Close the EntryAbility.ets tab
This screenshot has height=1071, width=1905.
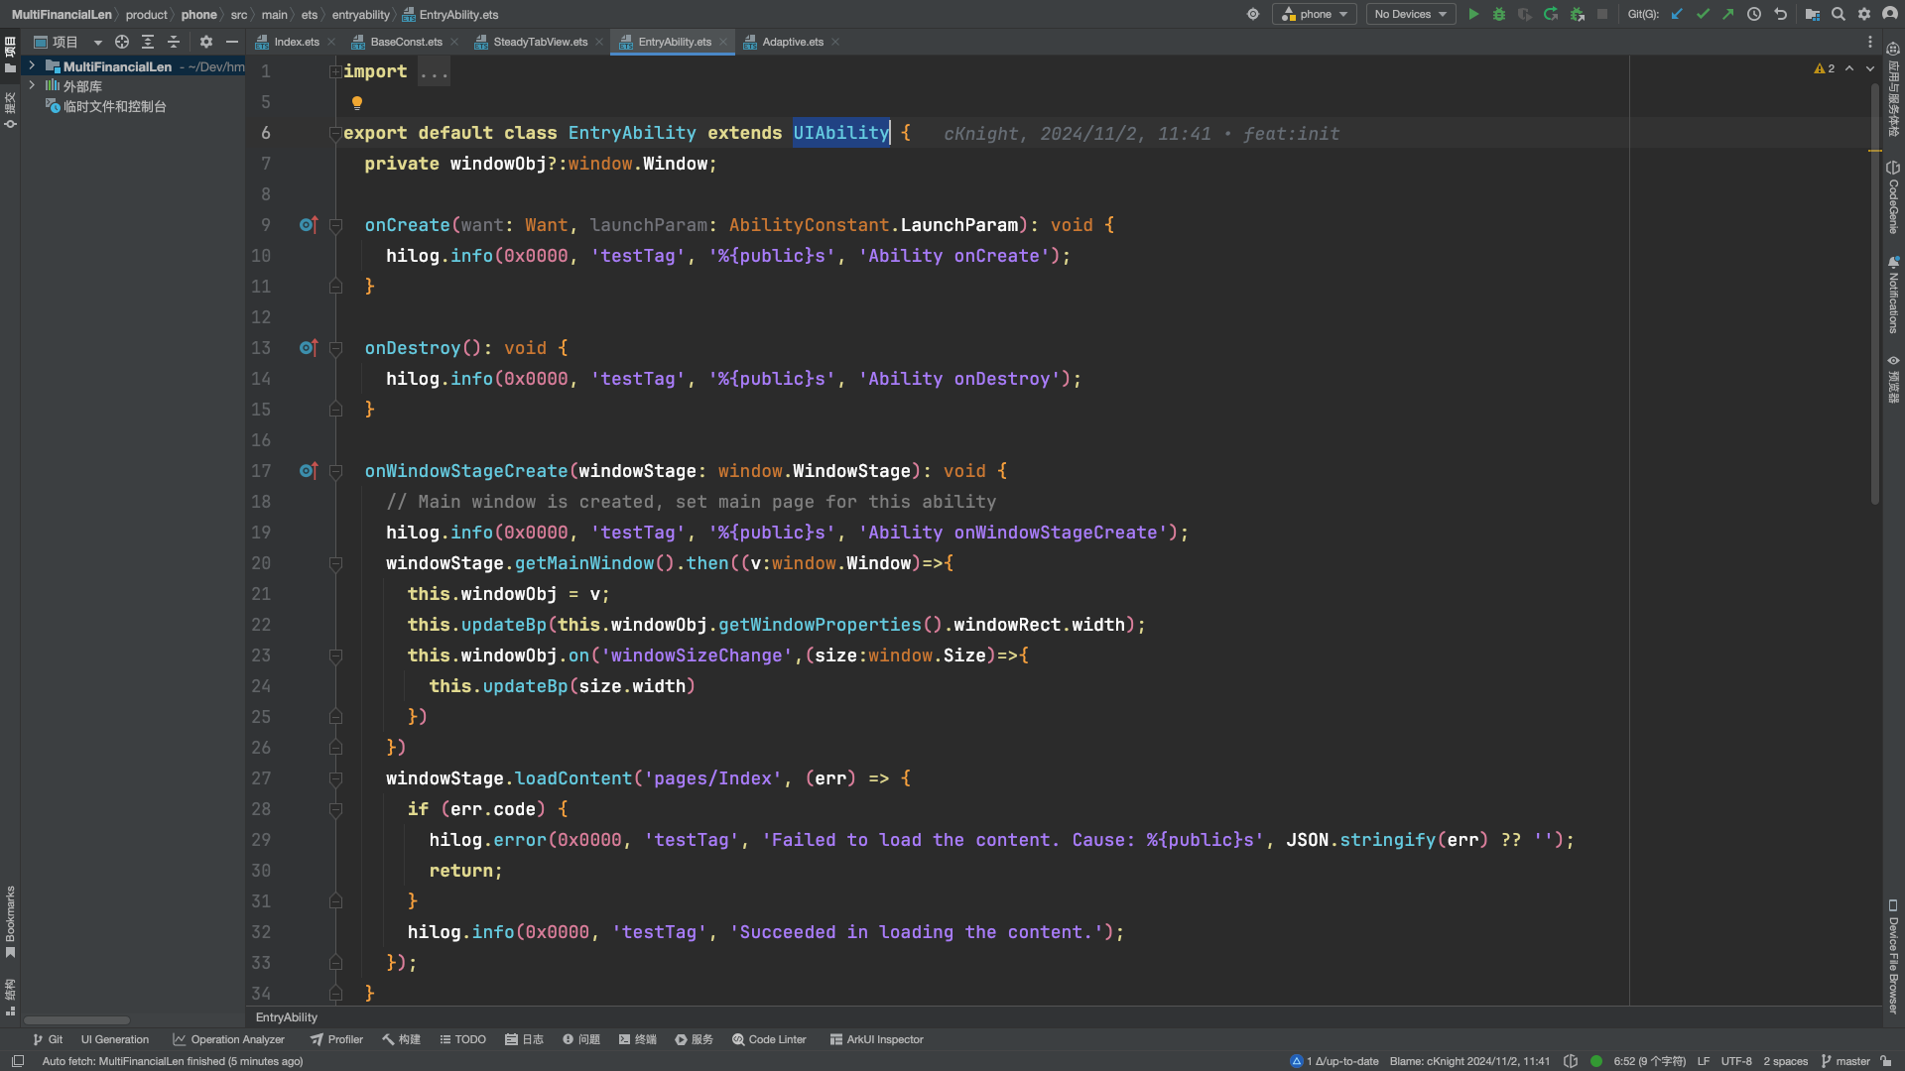(x=723, y=42)
